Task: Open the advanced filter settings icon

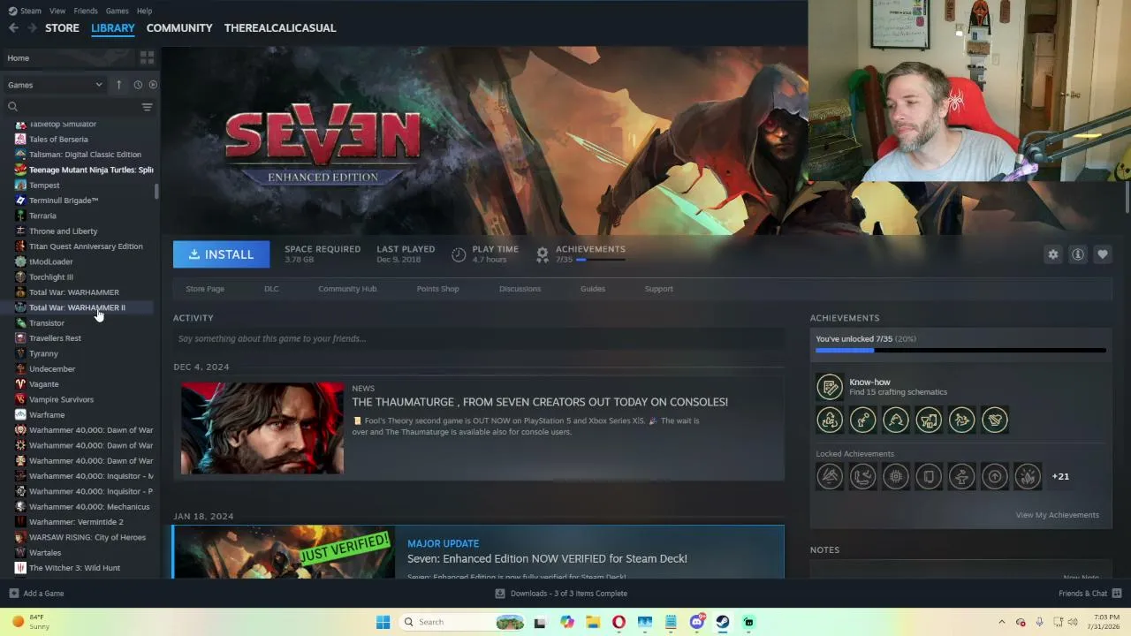Action: click(147, 107)
